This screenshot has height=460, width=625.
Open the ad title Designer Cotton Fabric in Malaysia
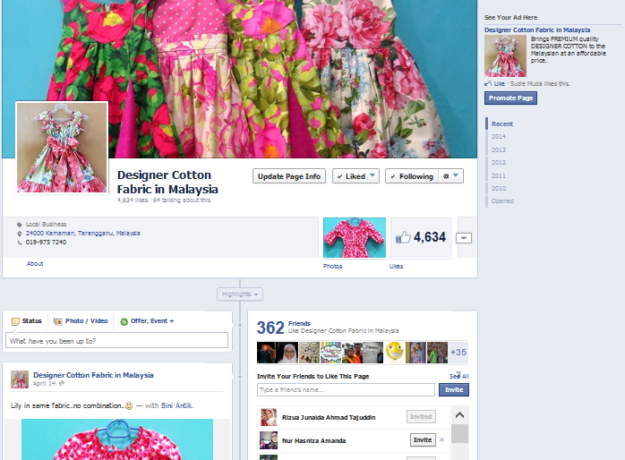tap(537, 30)
